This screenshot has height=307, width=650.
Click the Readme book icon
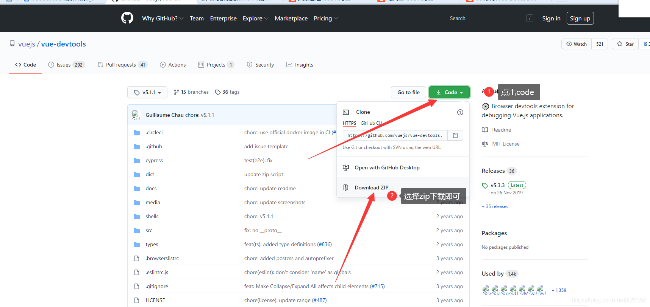pyautogui.click(x=485, y=130)
